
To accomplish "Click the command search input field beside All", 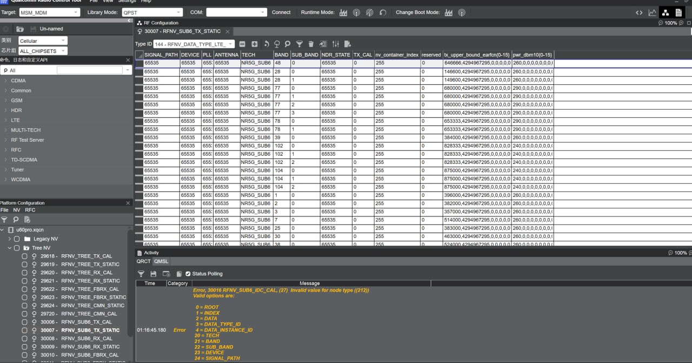I will coord(90,70).
